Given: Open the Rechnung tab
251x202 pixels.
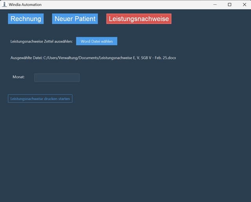Looking at the screenshot, I should (x=25, y=19).
